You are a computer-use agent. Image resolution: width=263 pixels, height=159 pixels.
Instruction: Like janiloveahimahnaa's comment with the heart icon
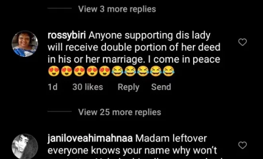pyautogui.click(x=243, y=145)
